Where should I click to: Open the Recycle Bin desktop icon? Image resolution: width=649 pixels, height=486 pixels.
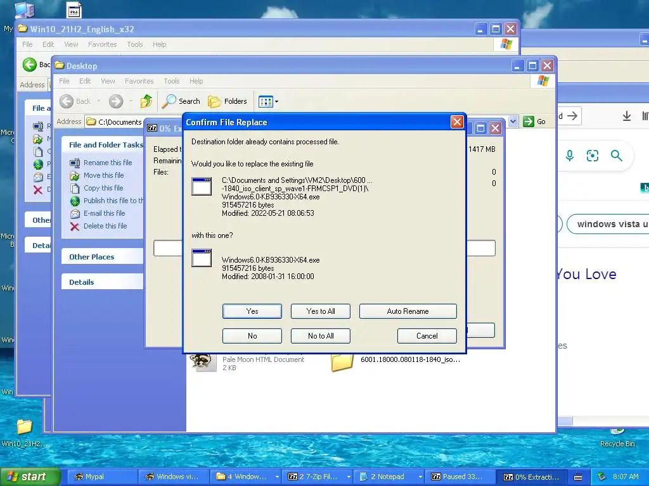(617, 438)
